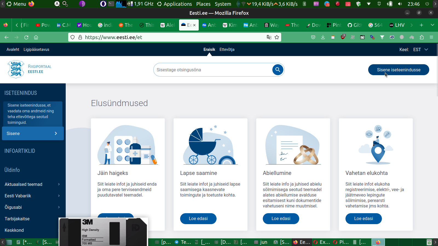This screenshot has height=246, width=438.
Task: Click the Sisene iseteenindusse button
Action: click(399, 70)
